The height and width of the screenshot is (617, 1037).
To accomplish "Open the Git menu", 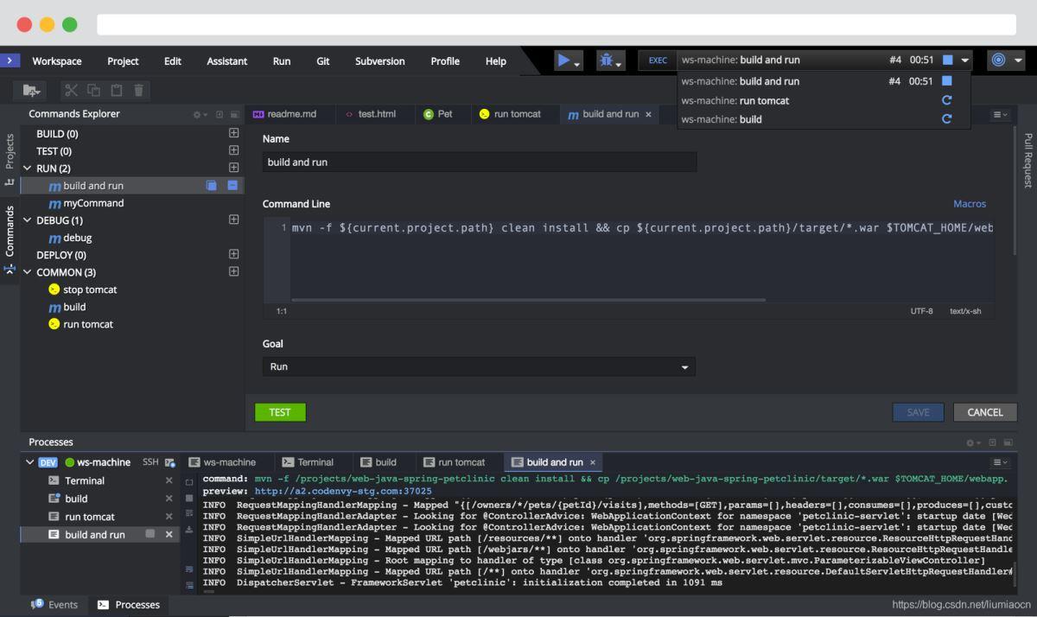I will 322,61.
